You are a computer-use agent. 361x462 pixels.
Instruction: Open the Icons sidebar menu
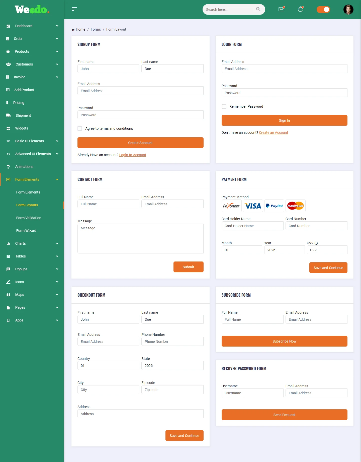32,282
